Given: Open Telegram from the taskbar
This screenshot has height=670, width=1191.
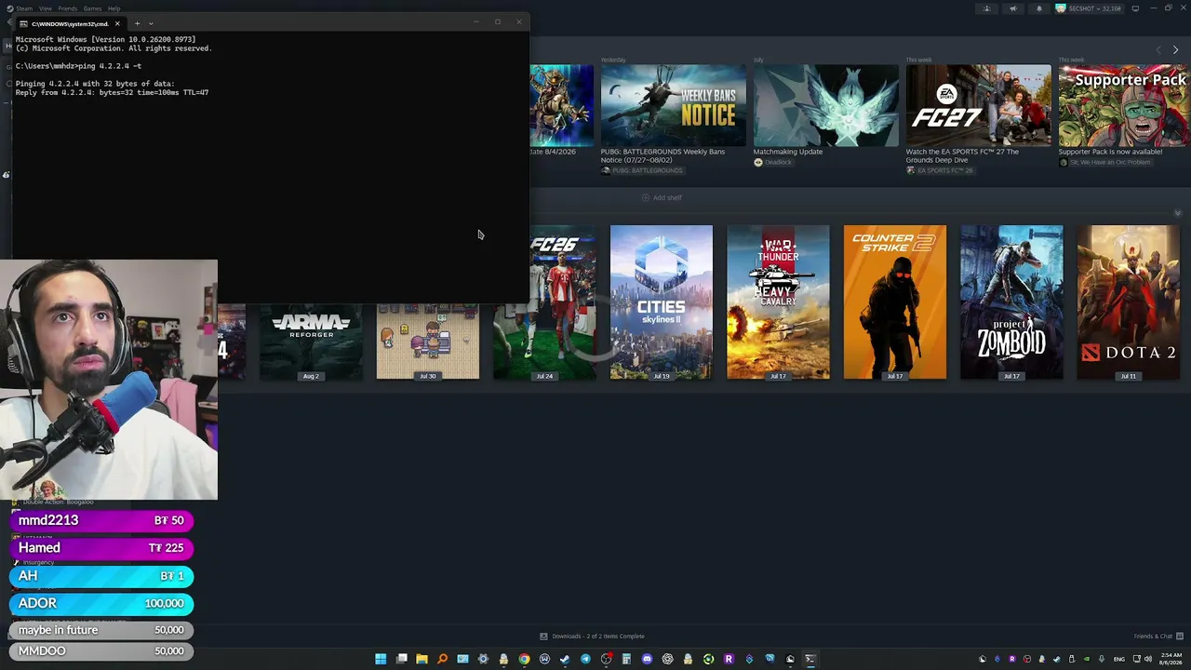Looking at the screenshot, I should pyautogui.click(x=585, y=659).
